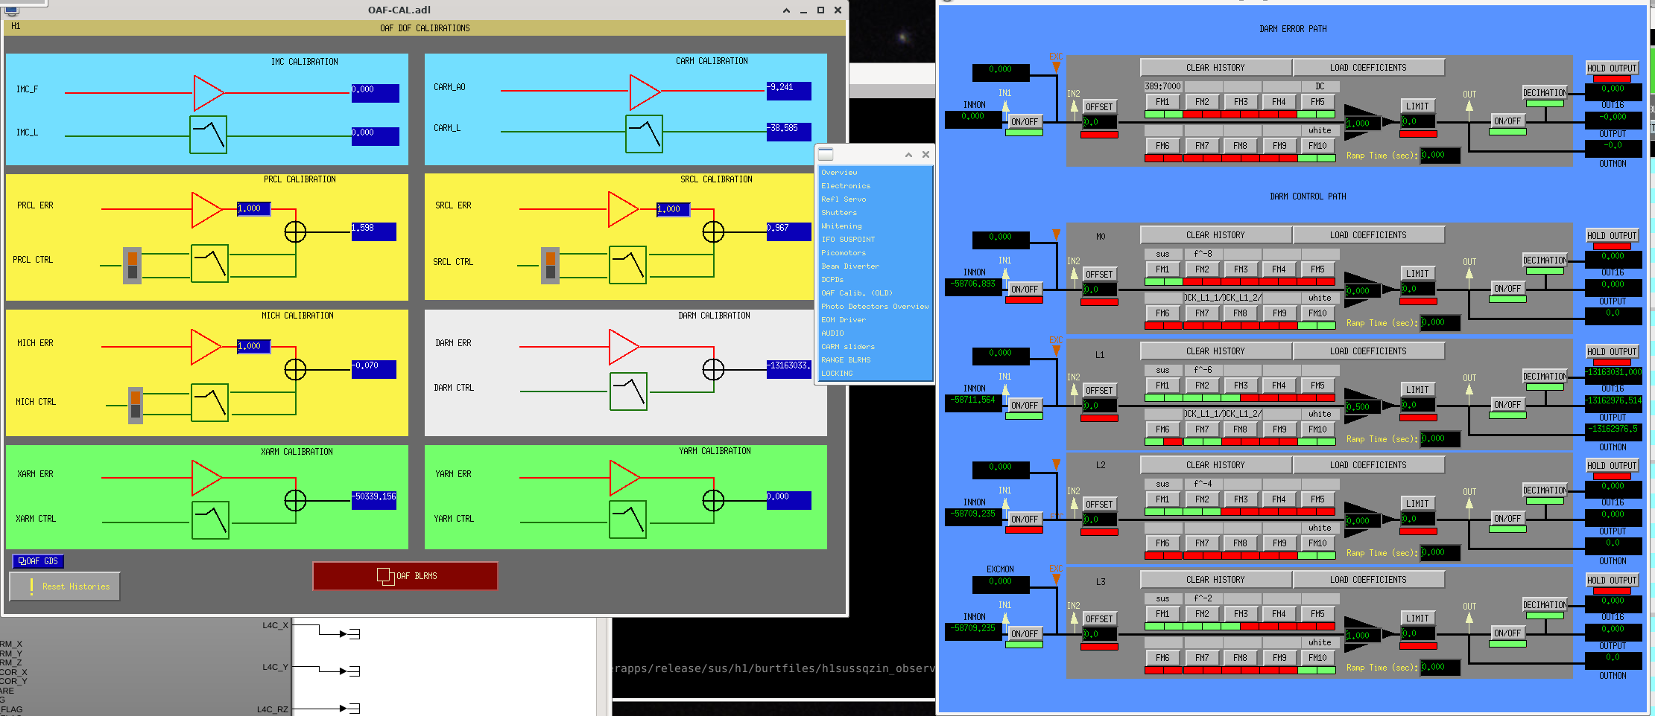Click the SRCL CTRL switch icon
The height and width of the screenshot is (716, 1655).
pos(551,266)
